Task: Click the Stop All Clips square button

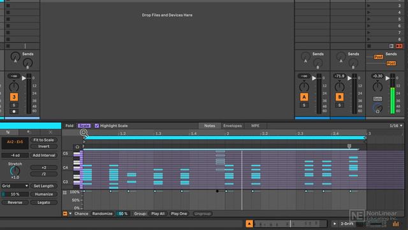Action: (x=368, y=46)
